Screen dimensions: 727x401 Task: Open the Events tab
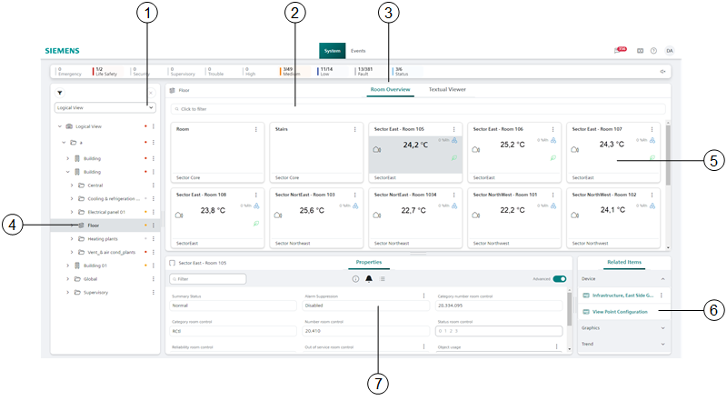(x=359, y=51)
